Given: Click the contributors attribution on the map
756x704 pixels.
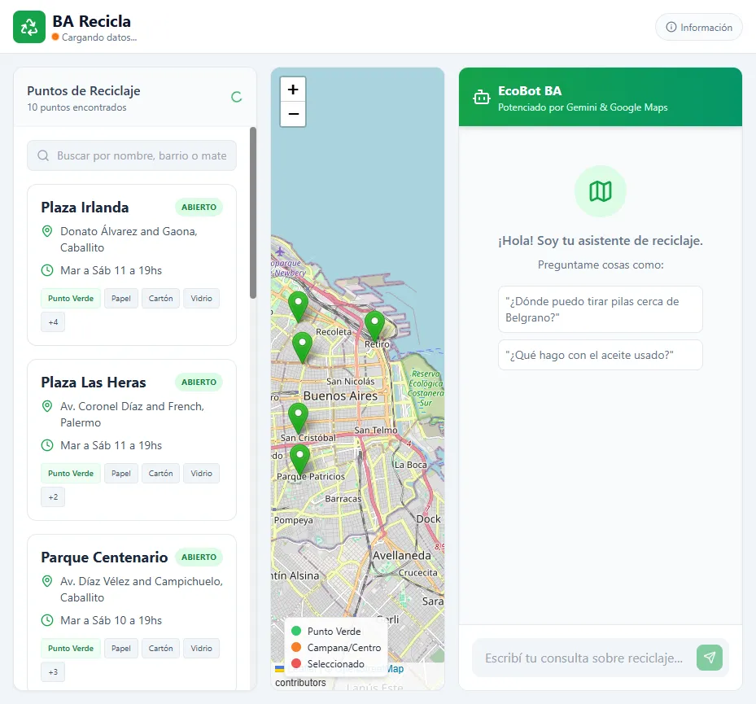Looking at the screenshot, I should (x=300, y=682).
